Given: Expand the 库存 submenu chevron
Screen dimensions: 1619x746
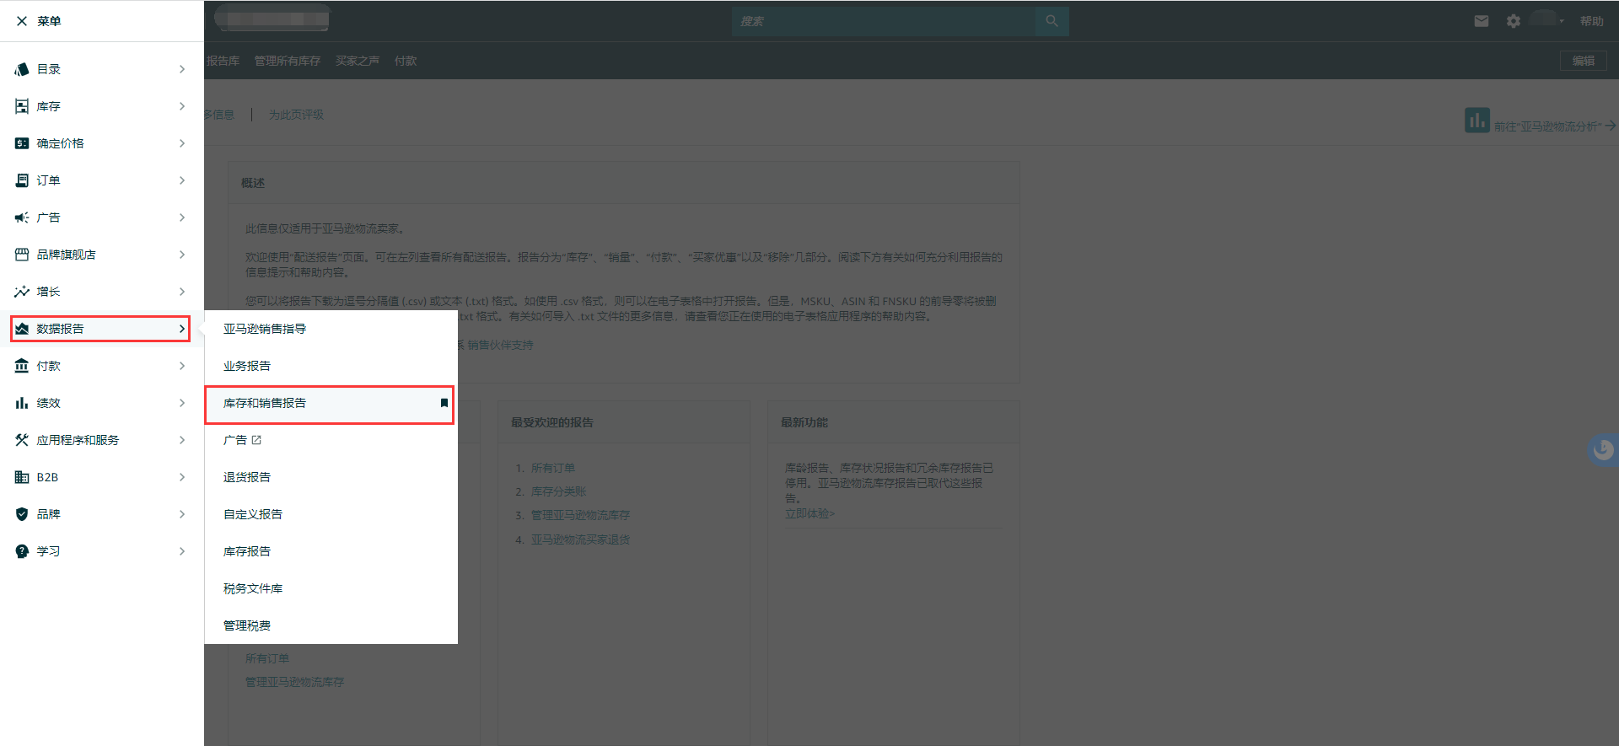Looking at the screenshot, I should point(182,106).
